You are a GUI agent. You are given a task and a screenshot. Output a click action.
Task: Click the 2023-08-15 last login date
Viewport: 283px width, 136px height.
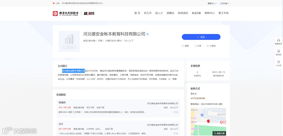point(219,72)
